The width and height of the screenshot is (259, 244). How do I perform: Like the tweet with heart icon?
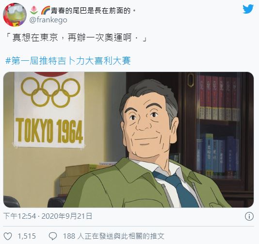[8, 236]
